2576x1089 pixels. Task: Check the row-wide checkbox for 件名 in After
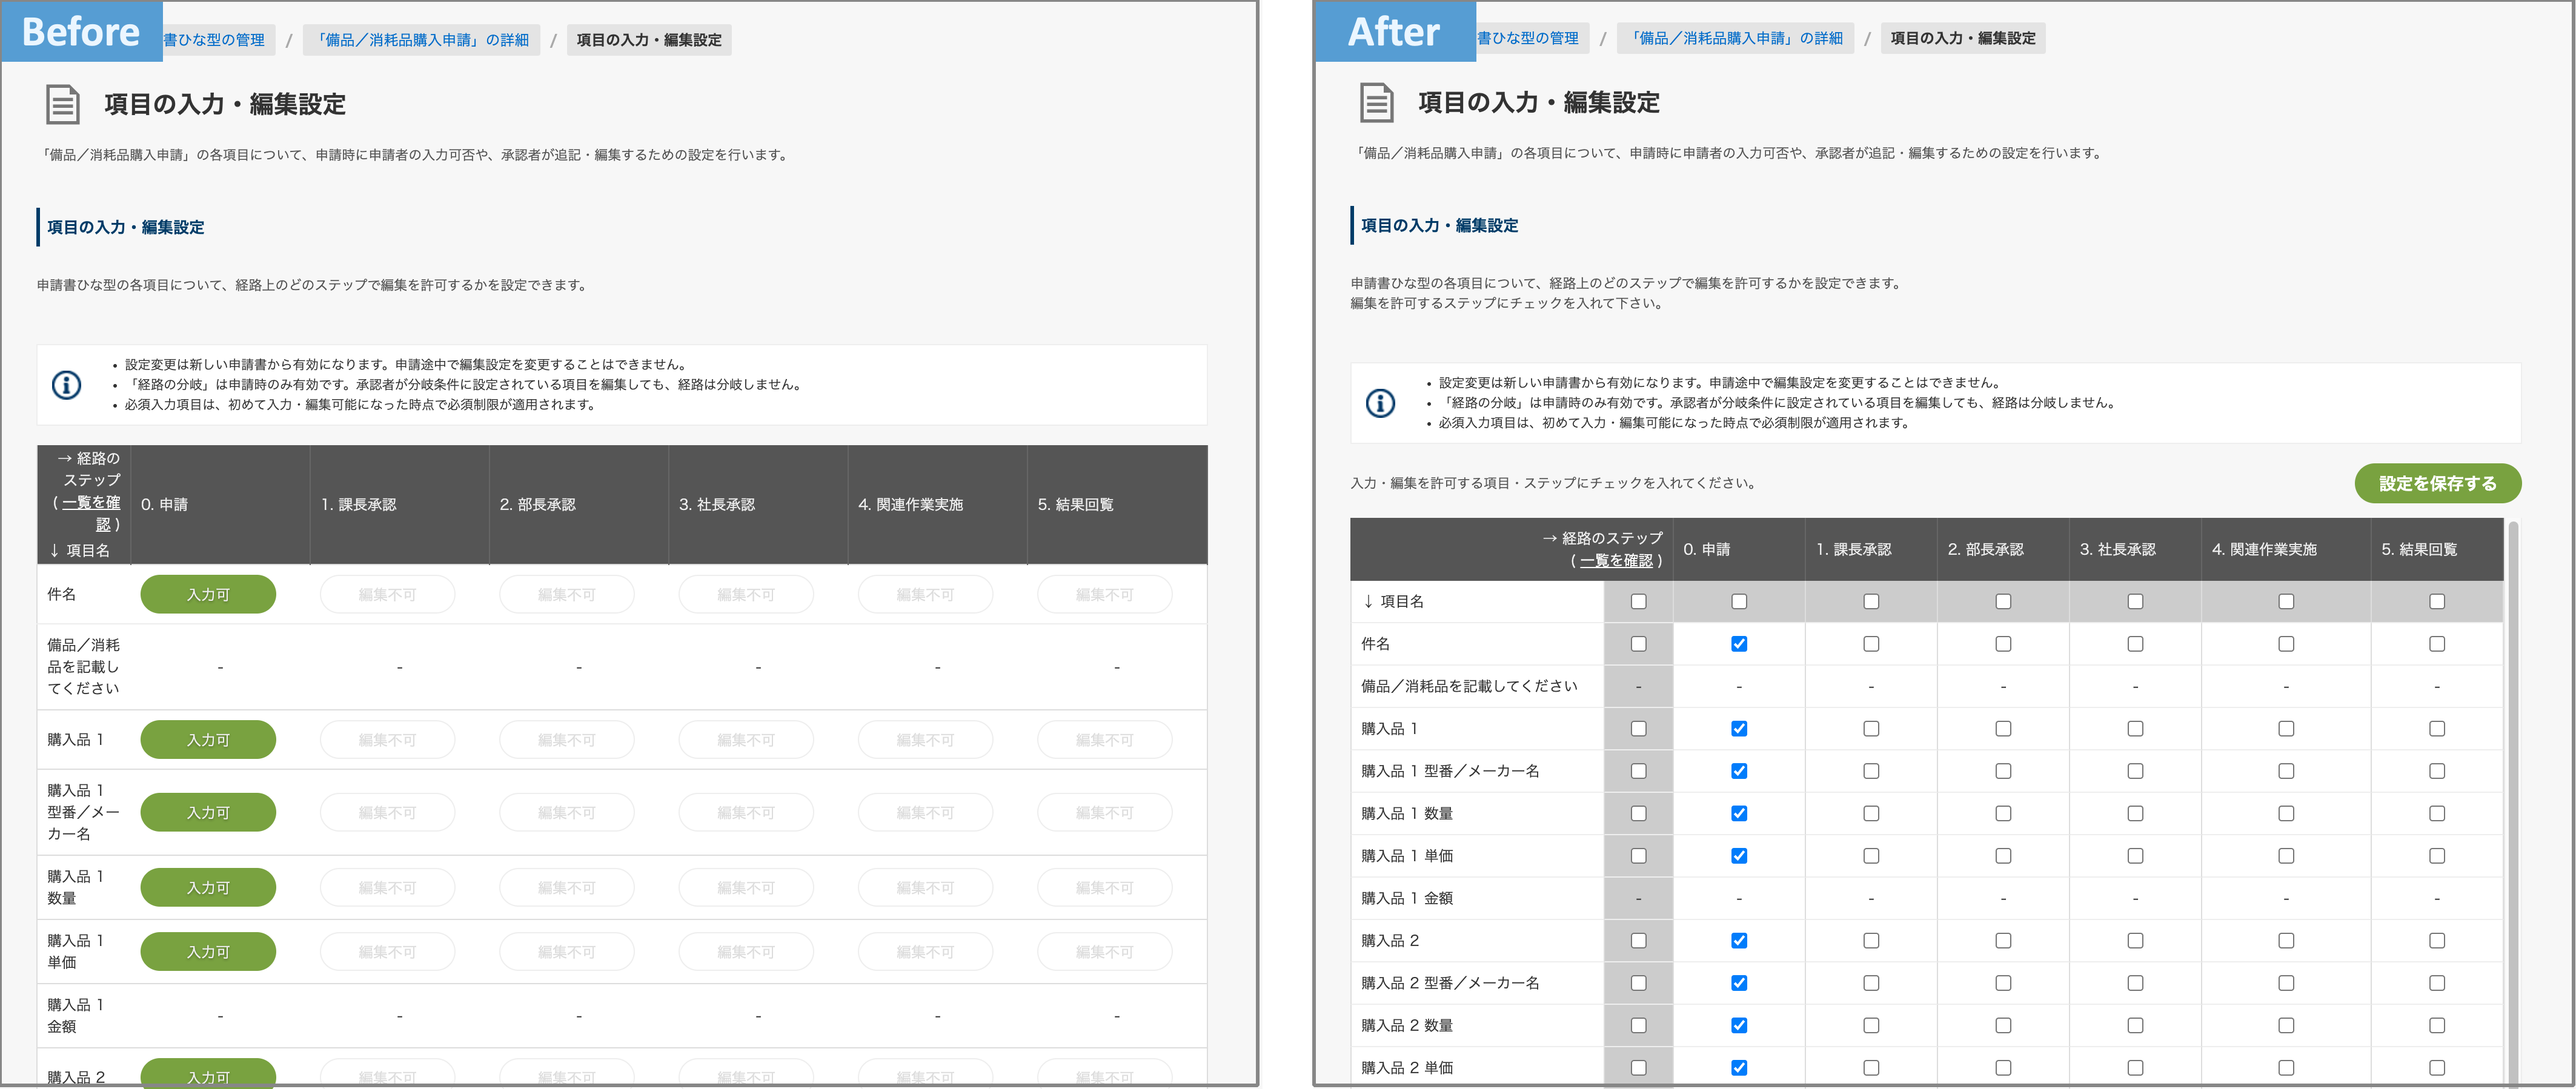point(1638,644)
